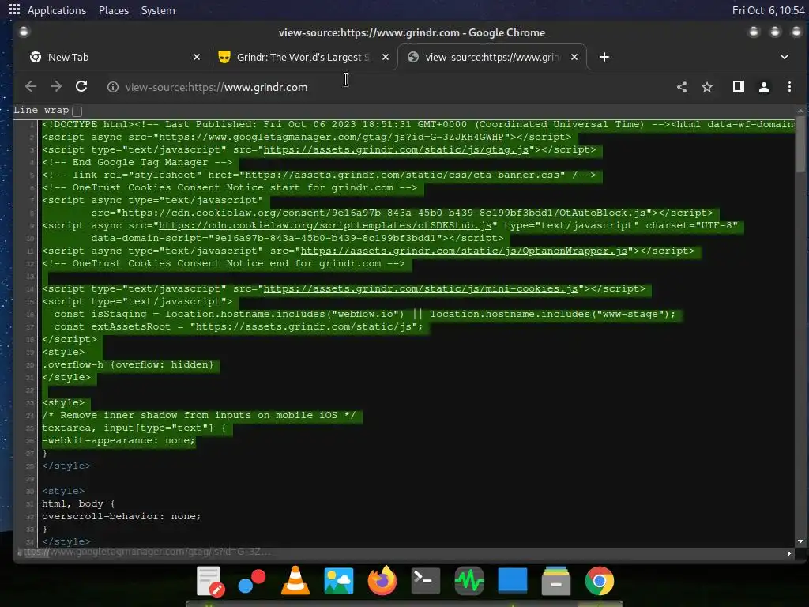Viewport: 809px width, 607px height.
Task: Click the scroll down arrow
Action: (800, 541)
